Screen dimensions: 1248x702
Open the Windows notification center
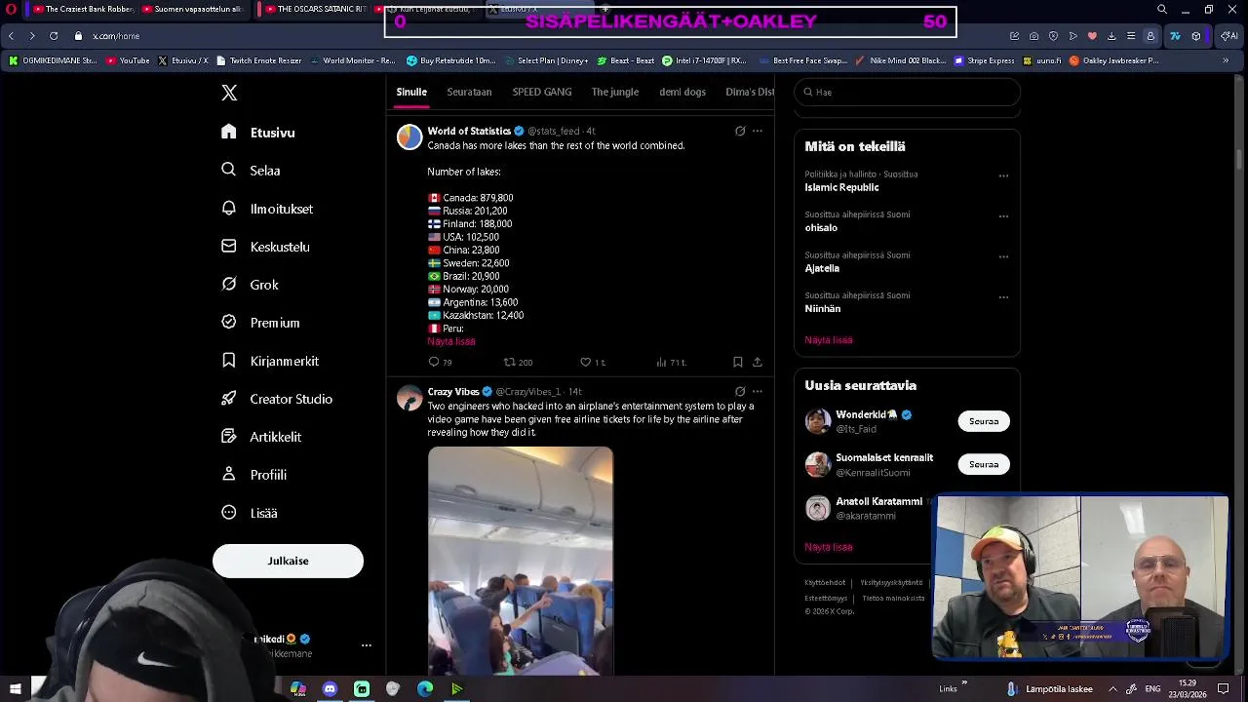point(1224,689)
